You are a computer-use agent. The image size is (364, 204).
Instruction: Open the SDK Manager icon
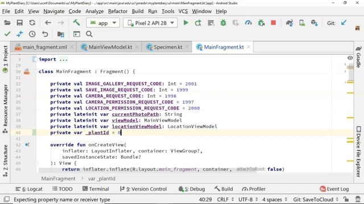[315, 23]
